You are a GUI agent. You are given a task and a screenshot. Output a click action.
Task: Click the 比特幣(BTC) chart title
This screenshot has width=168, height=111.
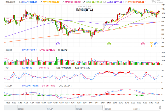85,10
